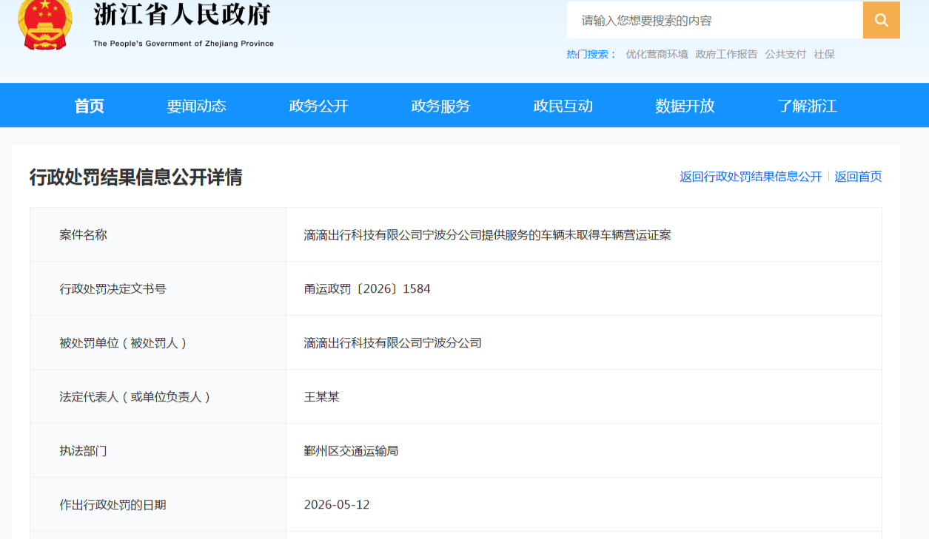Screen dimensions: 929x539
Task: Click the 执法部门 label cell
Action: 158,450
